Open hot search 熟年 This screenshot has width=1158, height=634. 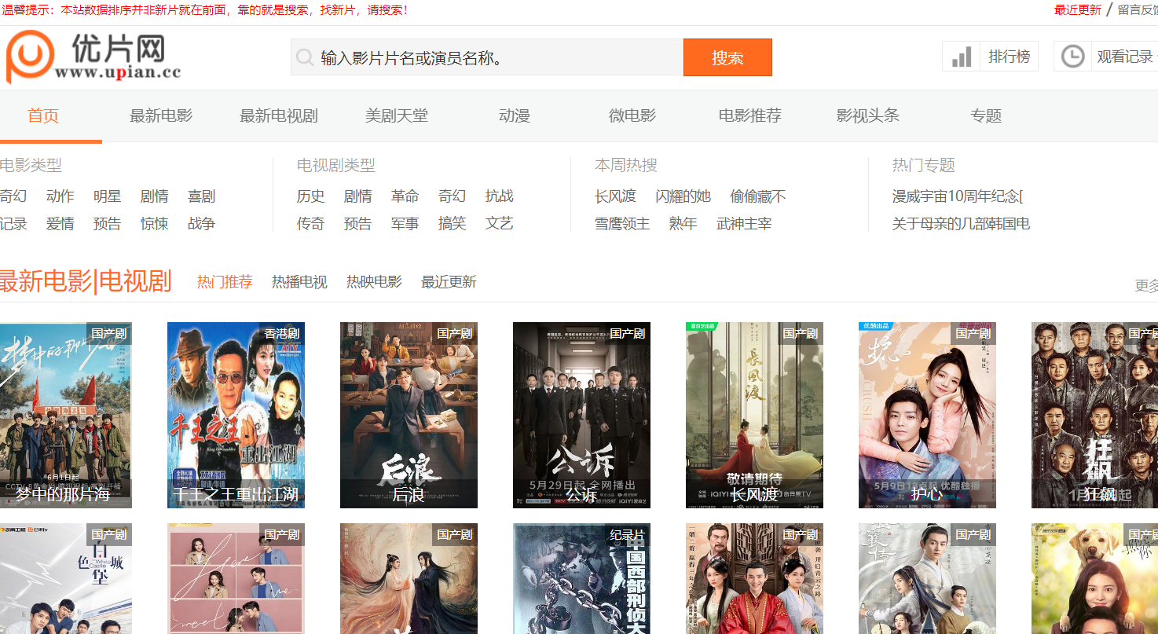click(x=683, y=224)
